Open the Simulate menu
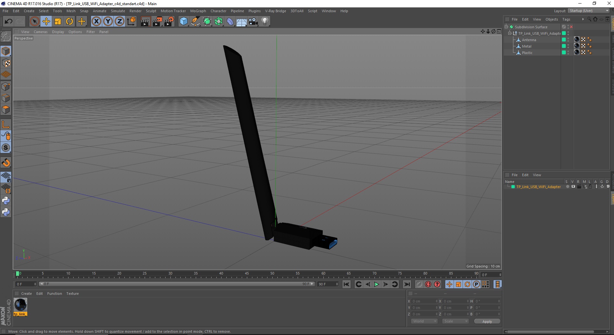Screen dimensions: 614x335 click(x=118, y=11)
